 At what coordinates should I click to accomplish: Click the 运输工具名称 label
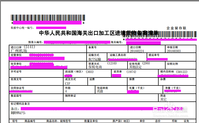tap(118, 55)
